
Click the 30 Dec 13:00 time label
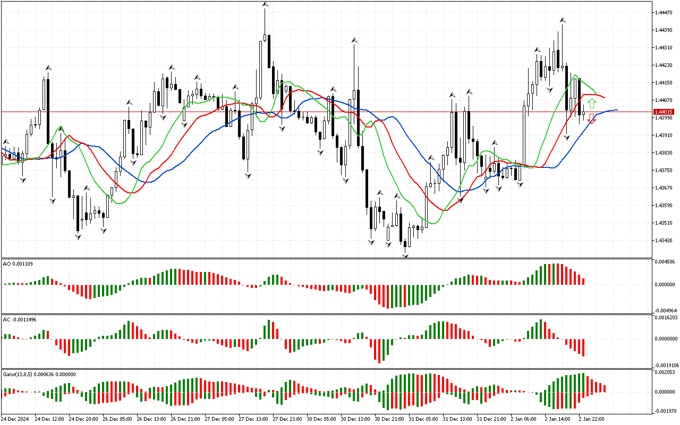point(355,419)
